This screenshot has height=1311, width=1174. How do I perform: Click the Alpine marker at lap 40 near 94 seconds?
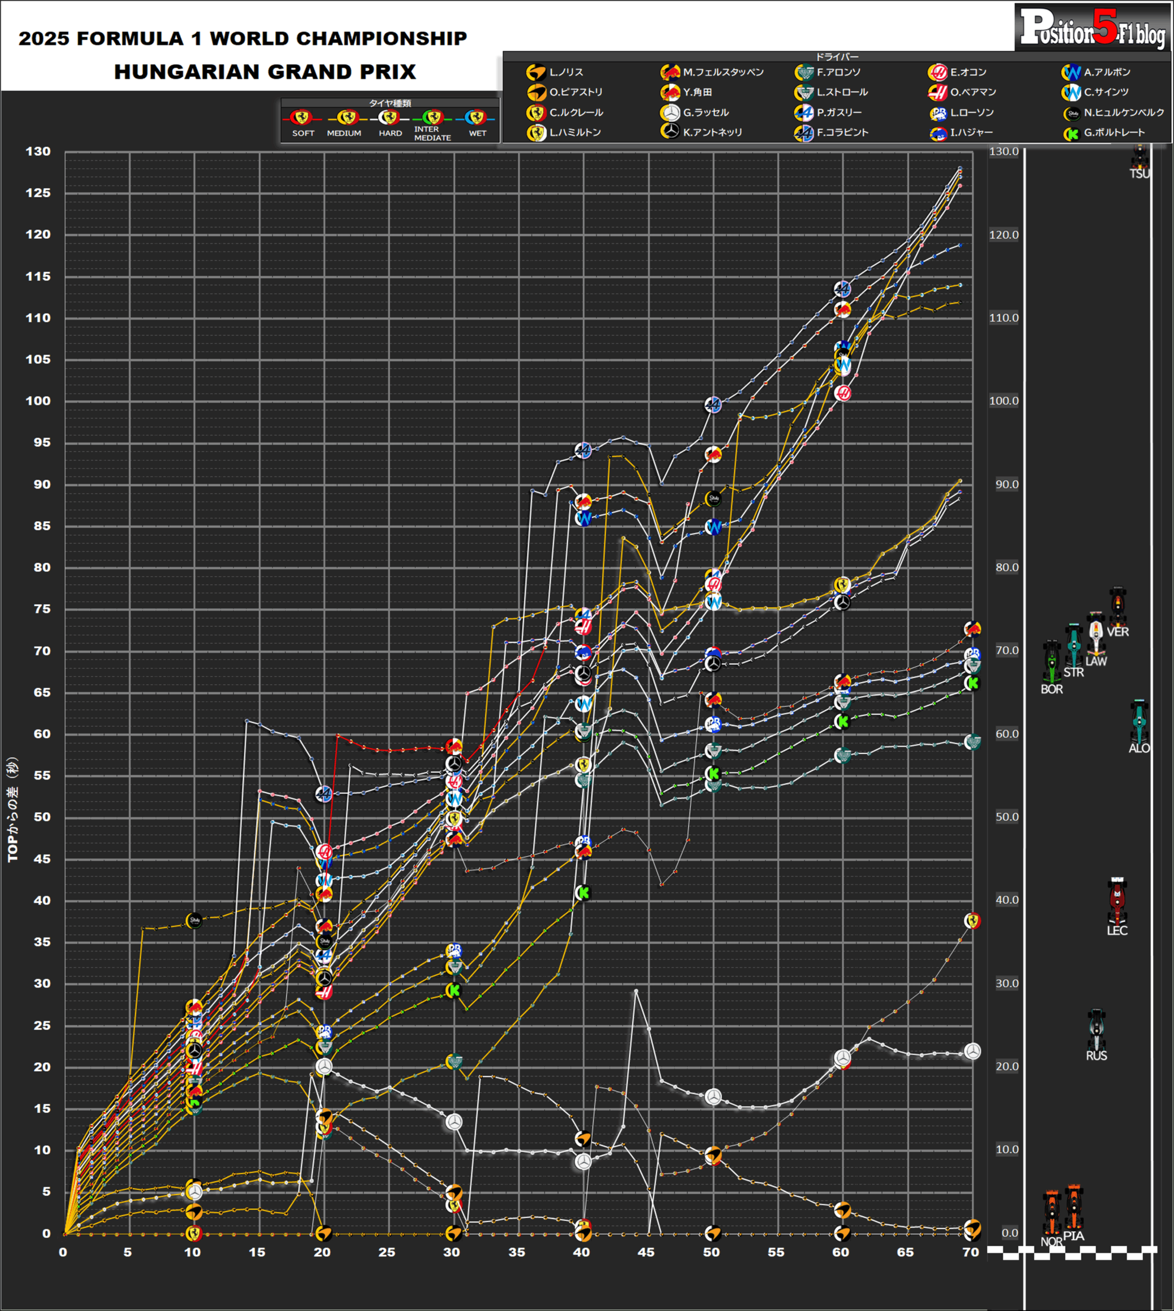(x=583, y=451)
